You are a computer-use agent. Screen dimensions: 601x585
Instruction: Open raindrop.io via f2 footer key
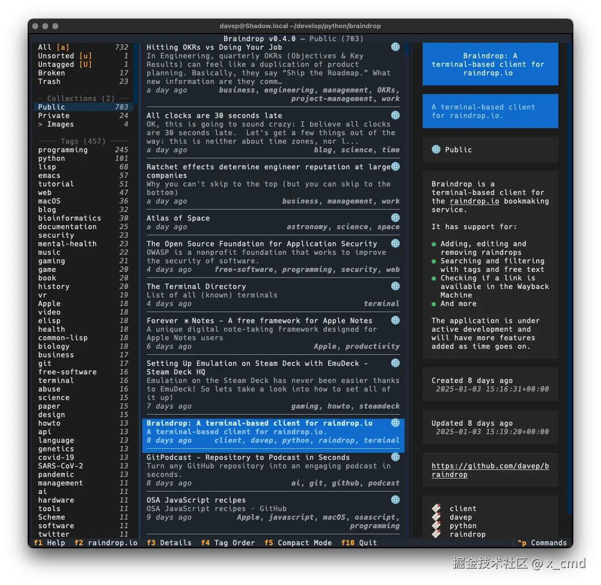pos(106,542)
